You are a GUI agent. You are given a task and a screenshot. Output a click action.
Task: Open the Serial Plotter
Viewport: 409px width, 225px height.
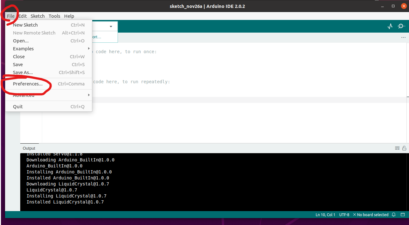(390, 26)
